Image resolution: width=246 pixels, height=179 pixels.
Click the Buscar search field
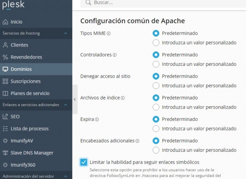tap(163, 3)
